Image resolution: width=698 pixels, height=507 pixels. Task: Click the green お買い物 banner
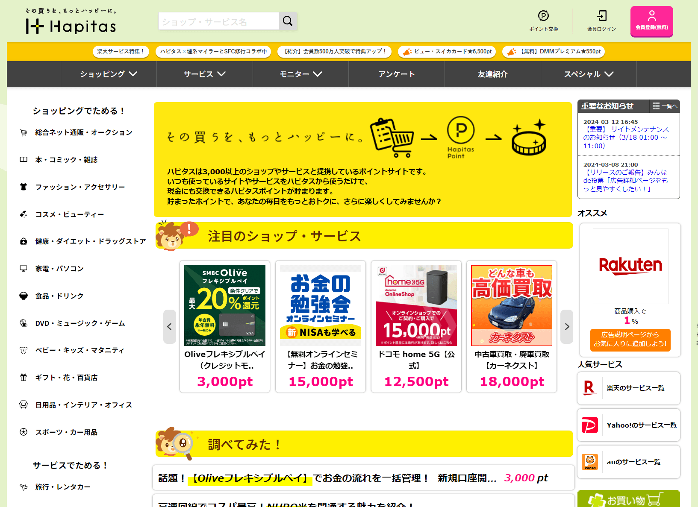tap(629, 498)
